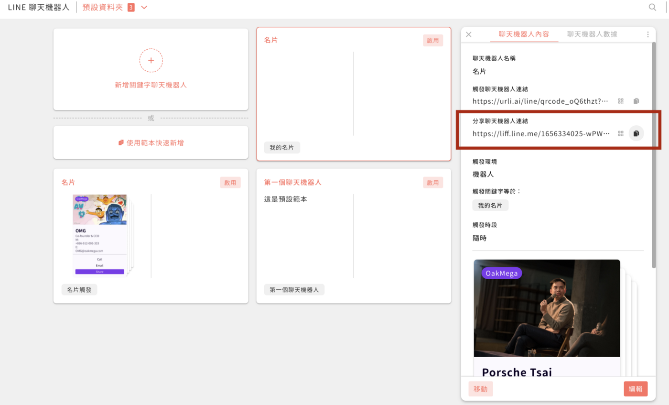Close the chatbot detail panel
Viewport: 669px width, 405px height.
(469, 34)
